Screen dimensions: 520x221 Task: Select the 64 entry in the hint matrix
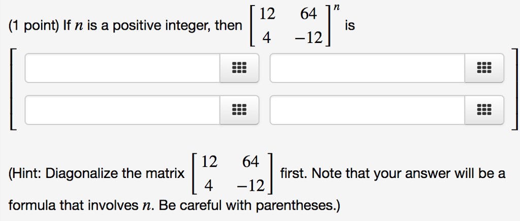[x=250, y=162]
